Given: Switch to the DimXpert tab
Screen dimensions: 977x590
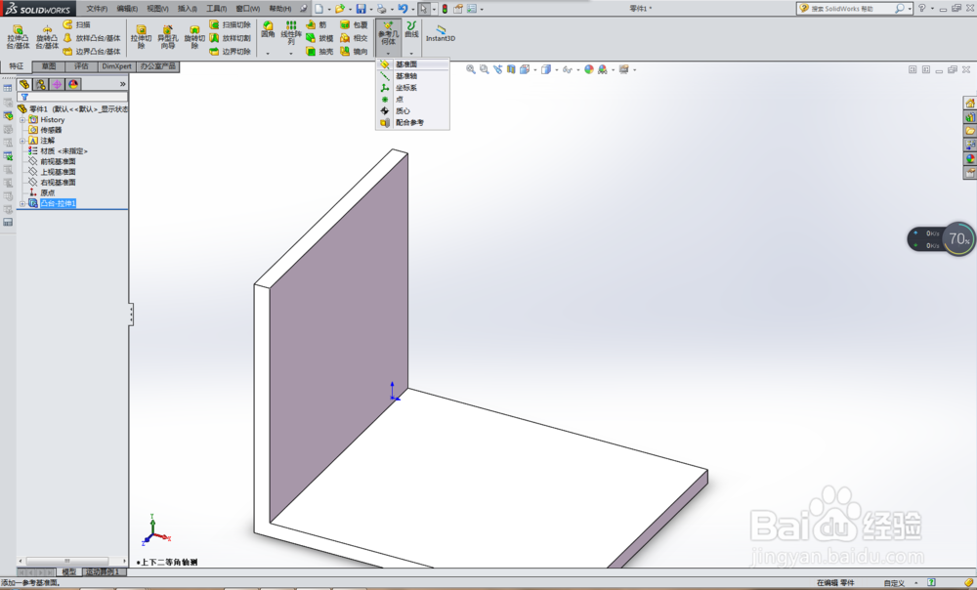Looking at the screenshot, I should 116,66.
